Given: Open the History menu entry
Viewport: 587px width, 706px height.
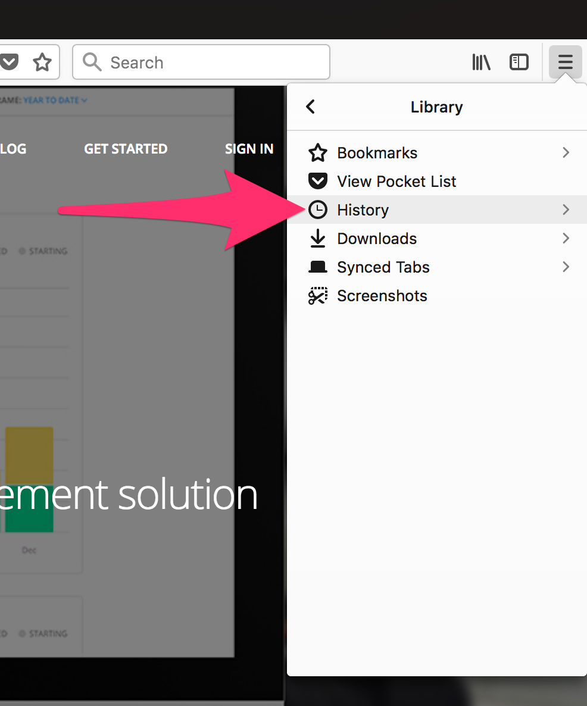Looking at the screenshot, I should pos(363,210).
